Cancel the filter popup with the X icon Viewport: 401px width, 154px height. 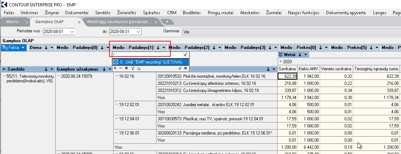185,68
